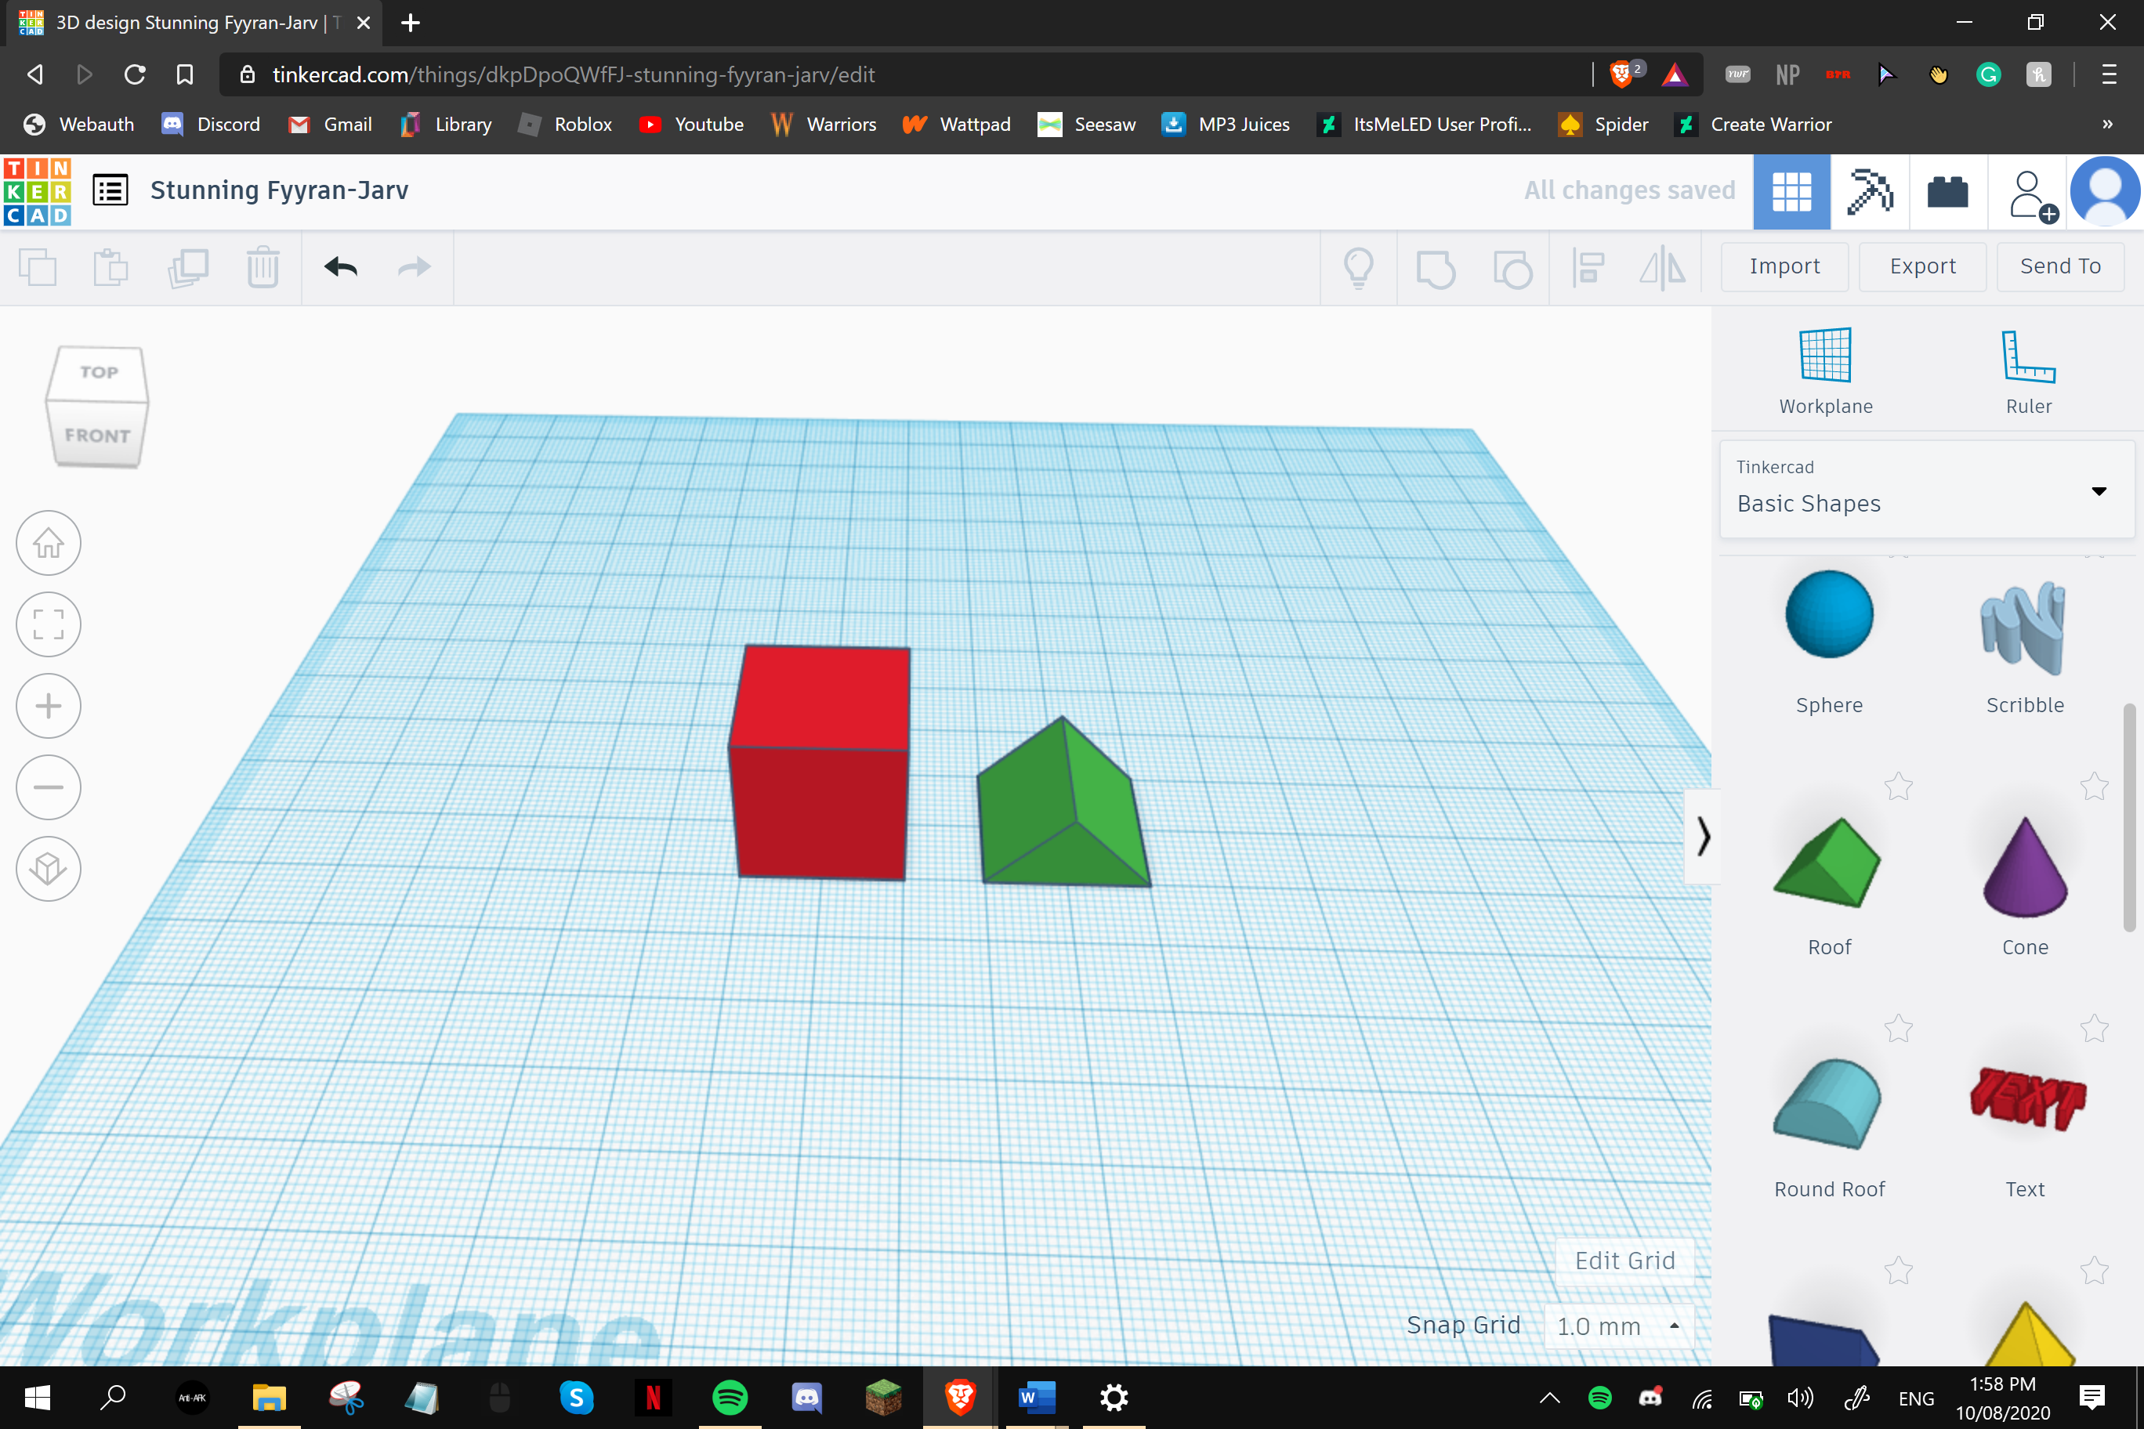
Task: Click the Show all lightbulb icon
Action: pos(1358,268)
